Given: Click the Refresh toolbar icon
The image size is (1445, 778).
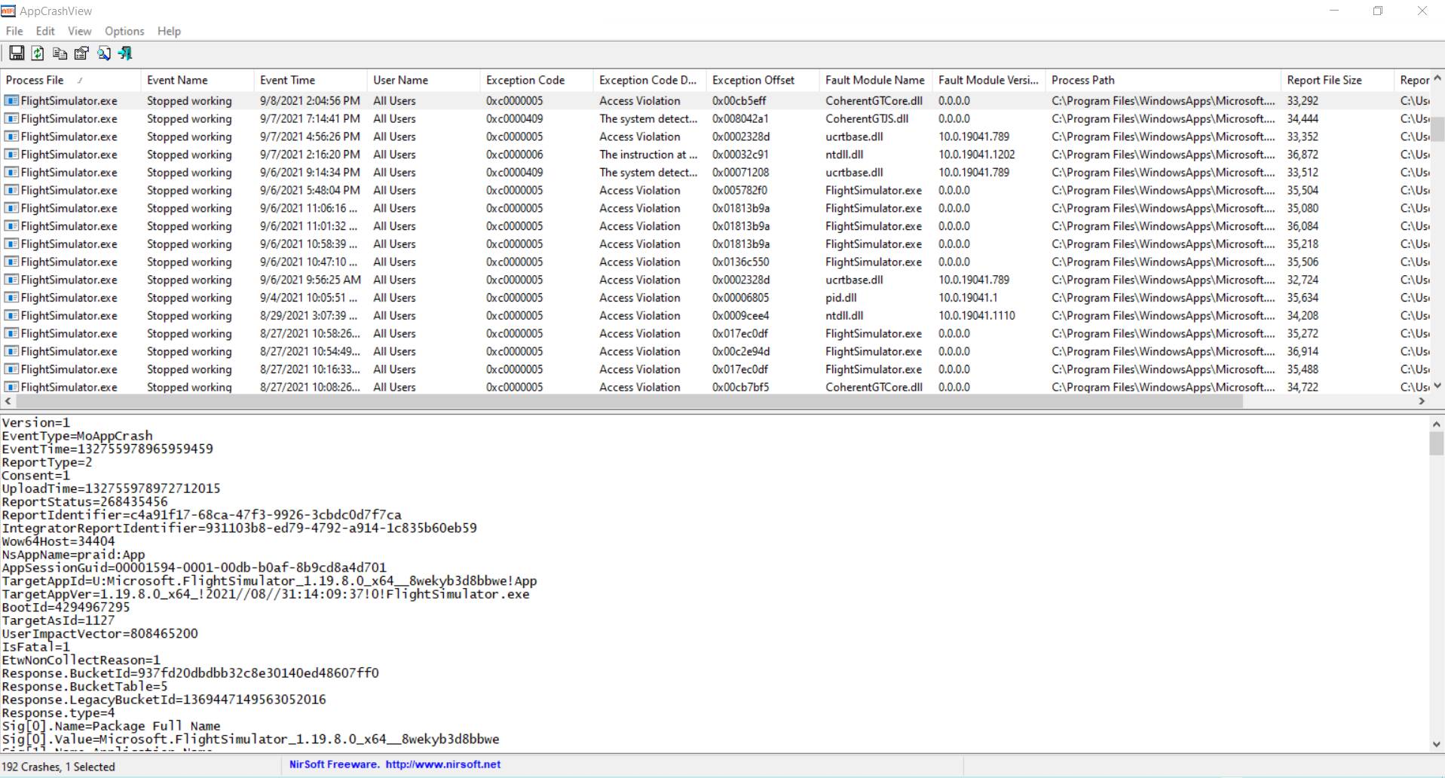Looking at the screenshot, I should coord(38,53).
